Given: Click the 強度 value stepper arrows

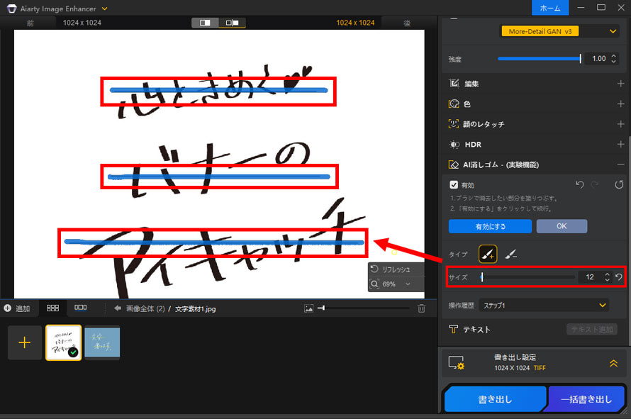Looking at the screenshot, I should (613, 59).
